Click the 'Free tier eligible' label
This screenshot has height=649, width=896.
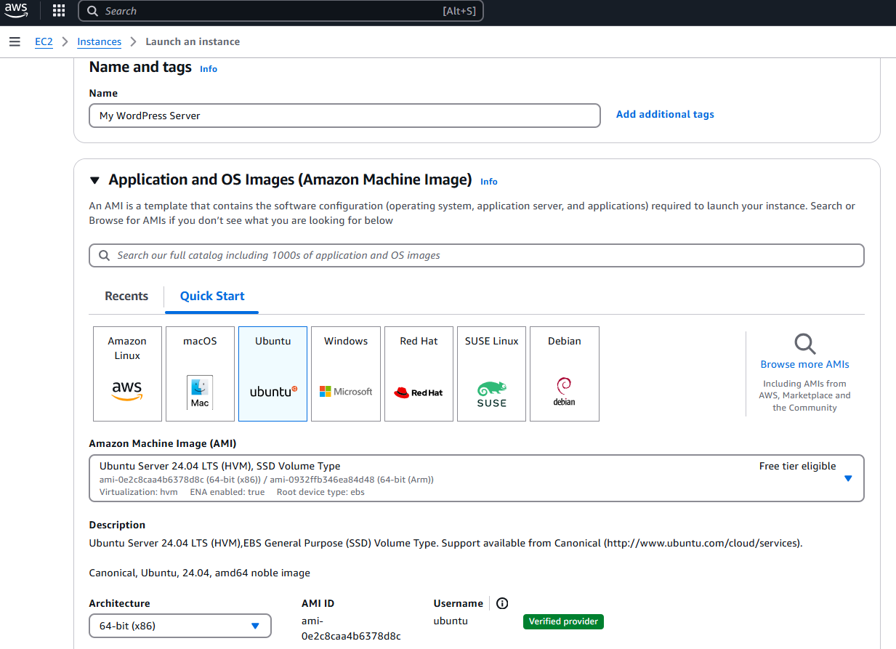[798, 466]
